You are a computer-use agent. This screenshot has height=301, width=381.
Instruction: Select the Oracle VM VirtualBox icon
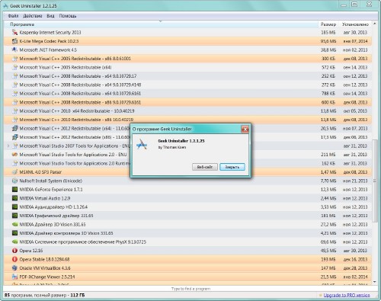pos(14,268)
